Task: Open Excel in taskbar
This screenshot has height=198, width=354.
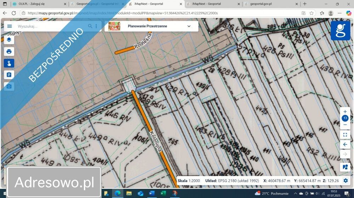Action: coord(163,193)
